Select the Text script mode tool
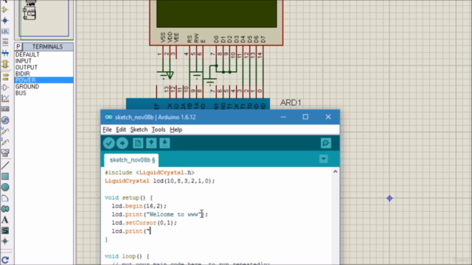The width and height of the screenshot is (472, 265). tap(5, 43)
